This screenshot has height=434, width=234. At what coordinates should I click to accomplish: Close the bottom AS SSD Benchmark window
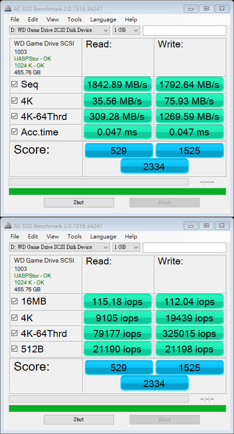[x=221, y=225]
